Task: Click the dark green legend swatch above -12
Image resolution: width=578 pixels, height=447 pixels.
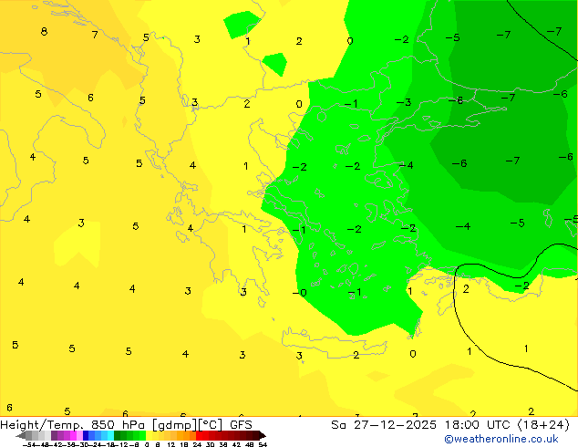Action: click(118, 435)
